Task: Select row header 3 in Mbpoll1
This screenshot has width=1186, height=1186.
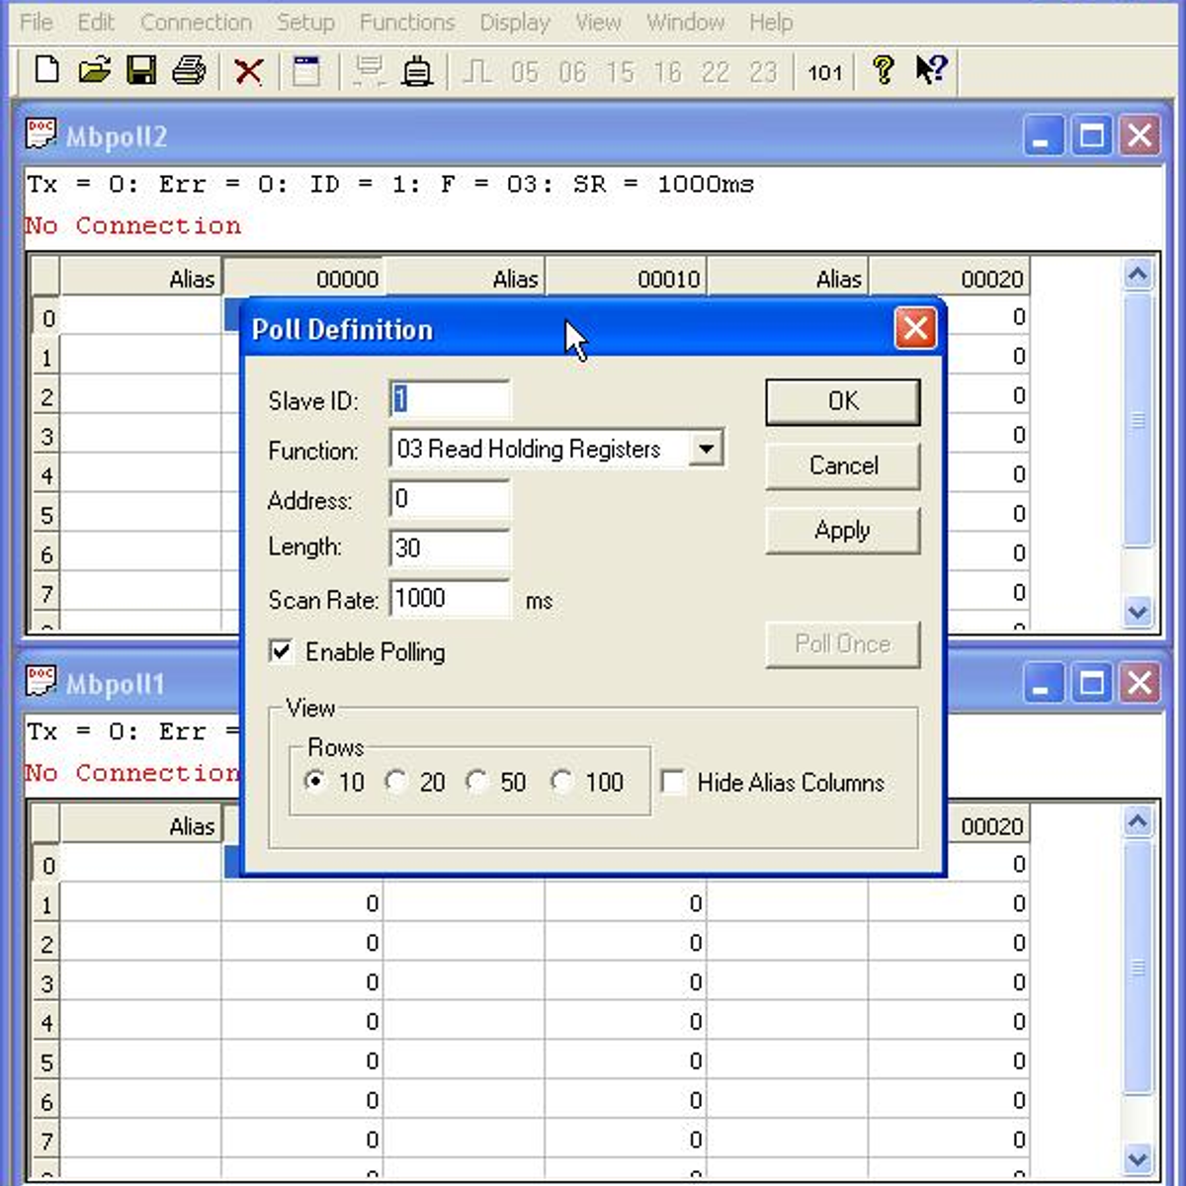Action: (46, 983)
